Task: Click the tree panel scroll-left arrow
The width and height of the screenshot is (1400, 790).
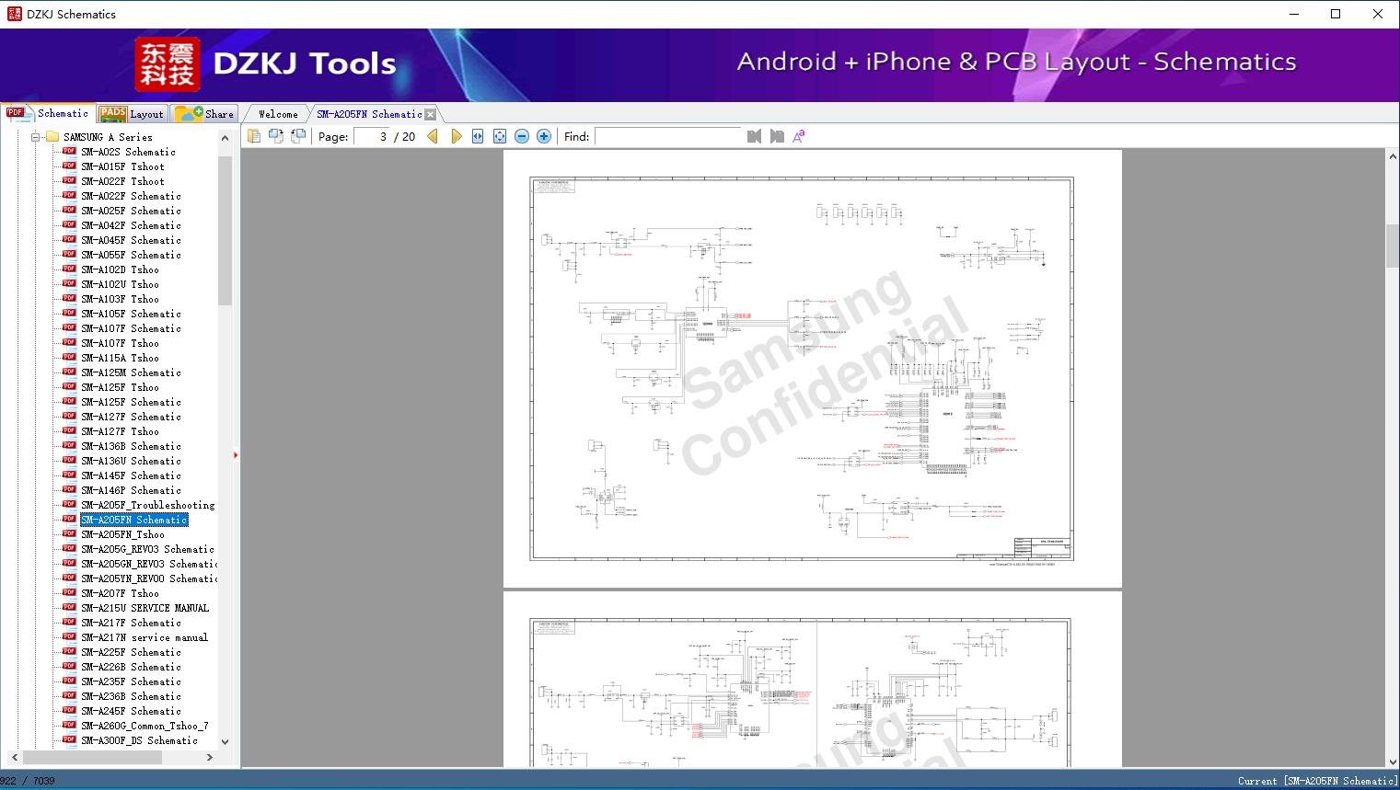Action: click(x=13, y=758)
